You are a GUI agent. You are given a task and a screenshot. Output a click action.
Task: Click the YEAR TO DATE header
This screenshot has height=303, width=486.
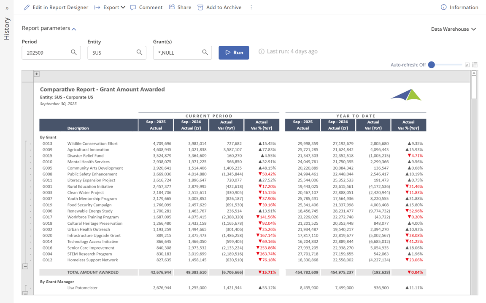coord(356,116)
